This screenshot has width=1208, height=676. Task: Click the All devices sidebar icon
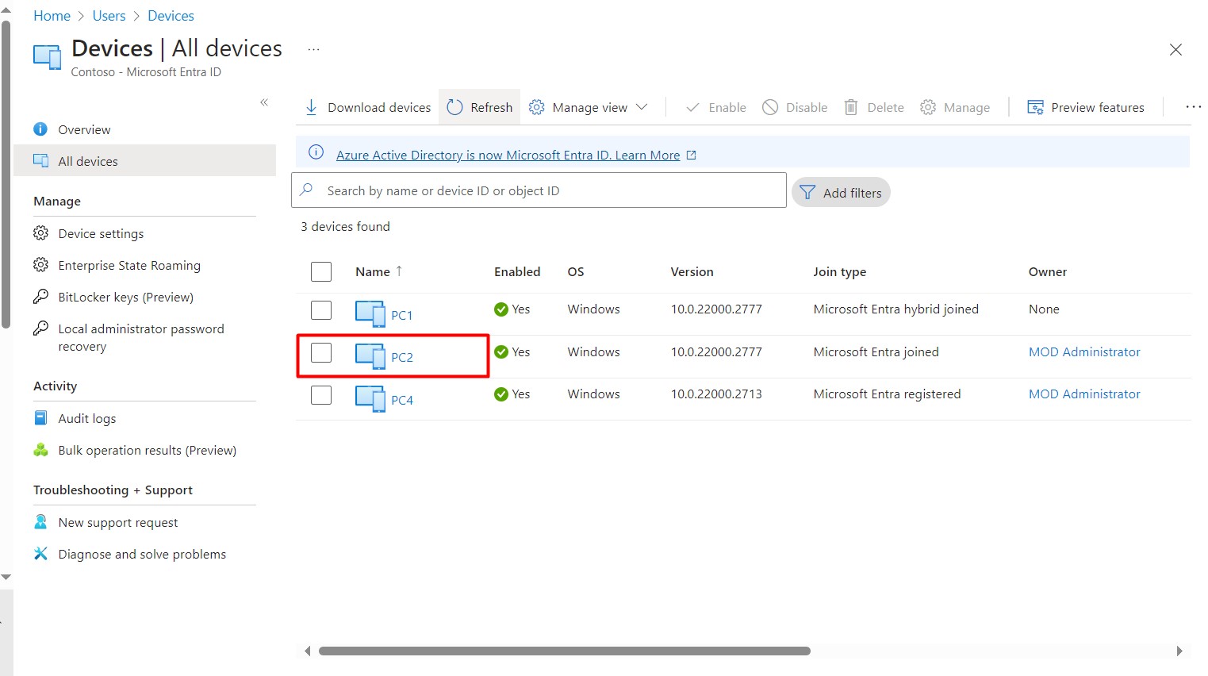pos(40,160)
